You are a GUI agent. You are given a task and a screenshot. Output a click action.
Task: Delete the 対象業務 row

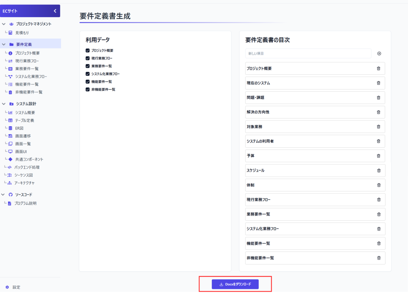(x=378, y=126)
